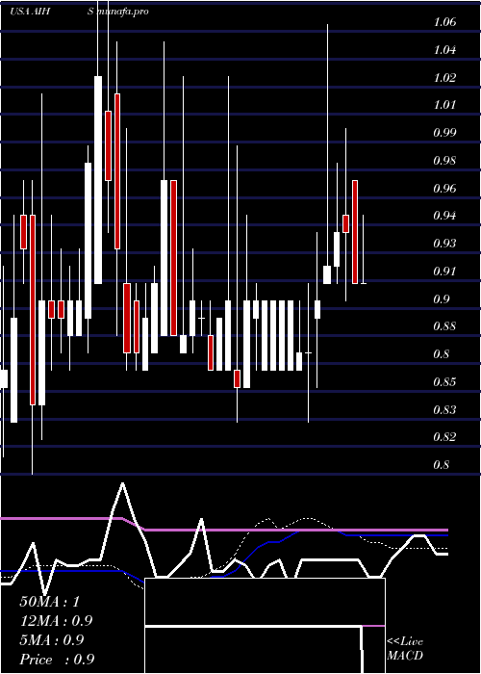Select the 0.91 price axis label
This screenshot has width=481, height=674.
[444, 272]
